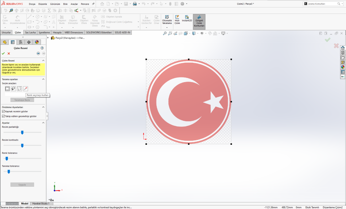
Task: Open the Instant2D tool
Action: (x=187, y=19)
